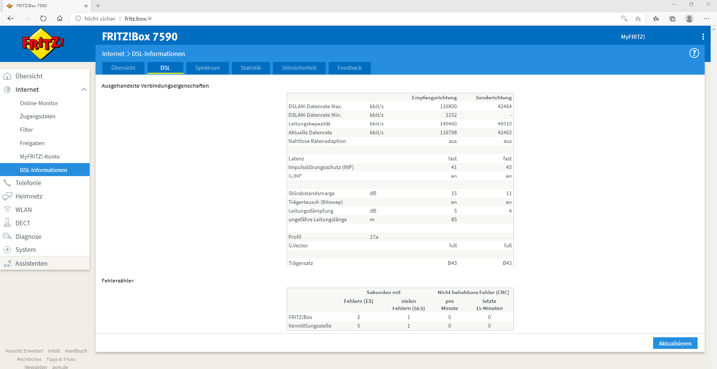Viewport: 717px width, 369px height.
Task: Click the Aktuelle Datenrate value 116798
Action: pyautogui.click(x=448, y=132)
